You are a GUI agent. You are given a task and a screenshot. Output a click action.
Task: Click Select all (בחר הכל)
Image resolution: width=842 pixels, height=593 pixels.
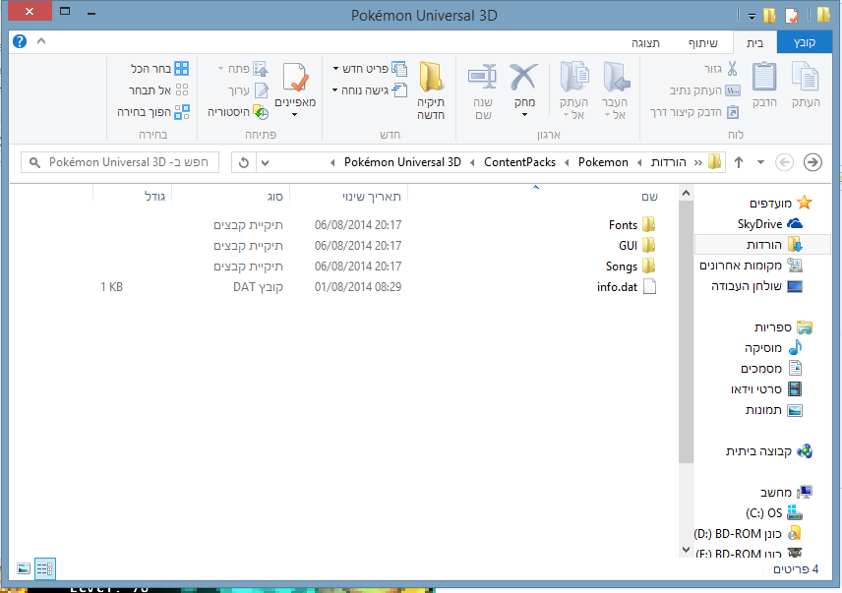[x=159, y=69]
